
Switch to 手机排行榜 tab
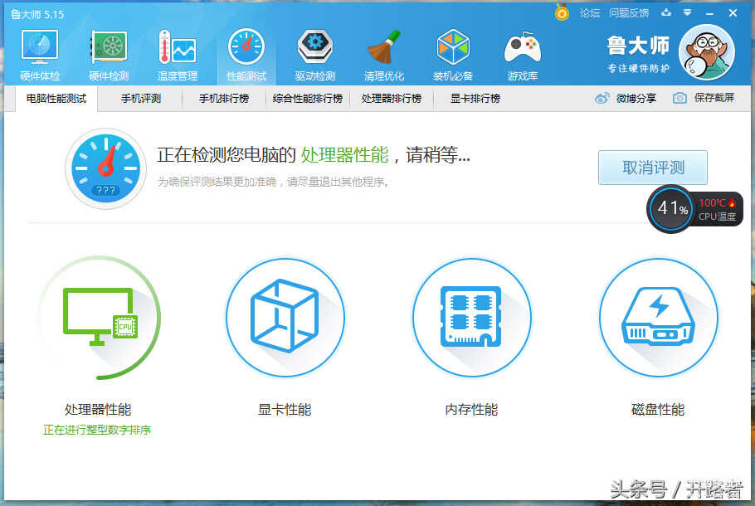click(224, 99)
